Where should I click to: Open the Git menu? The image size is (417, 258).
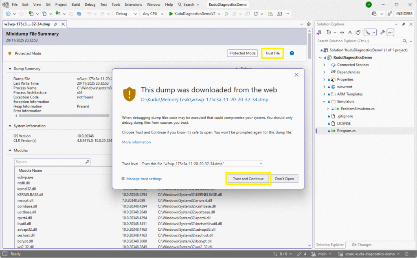(48, 4)
